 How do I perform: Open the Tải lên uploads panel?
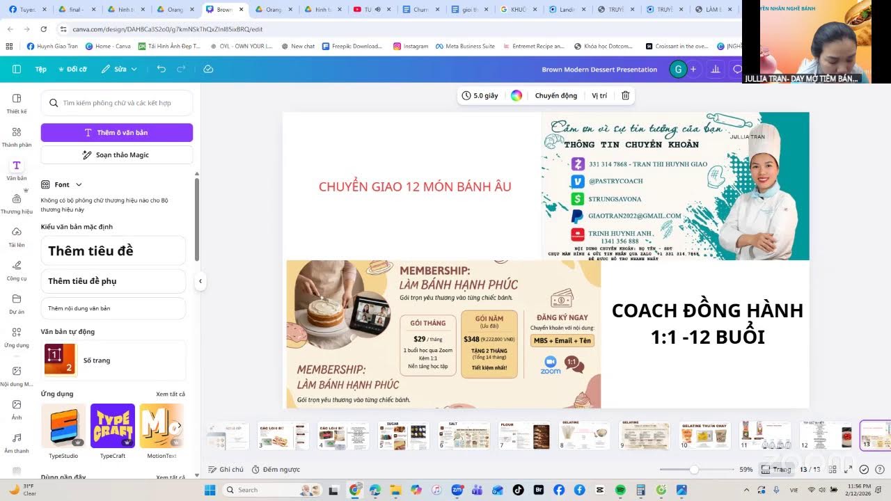(x=17, y=237)
